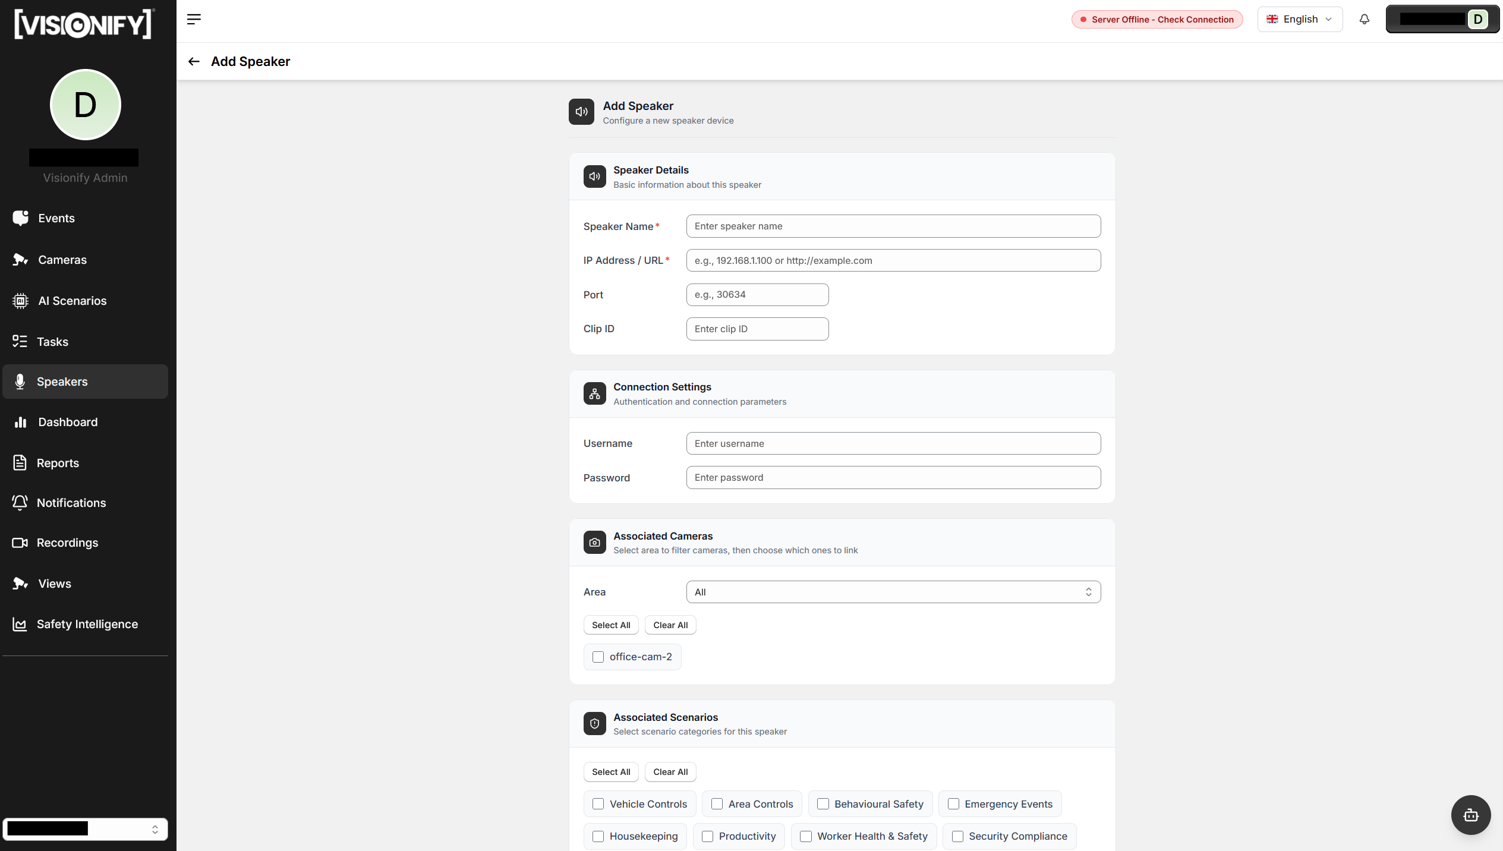The image size is (1503, 851).
Task: Tick the Behavioural Safety checkbox
Action: point(823,803)
